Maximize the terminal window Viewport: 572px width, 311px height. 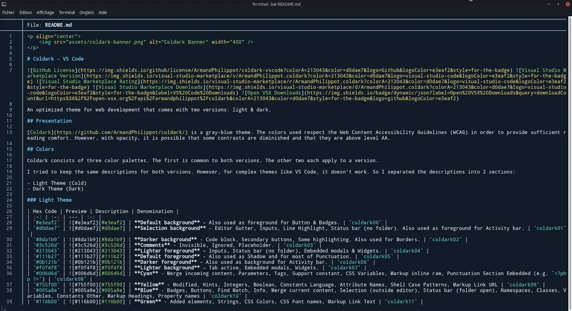(x=558, y=4)
